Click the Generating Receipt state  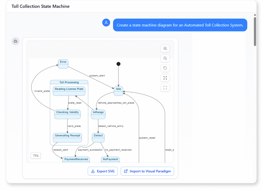tap(67, 135)
